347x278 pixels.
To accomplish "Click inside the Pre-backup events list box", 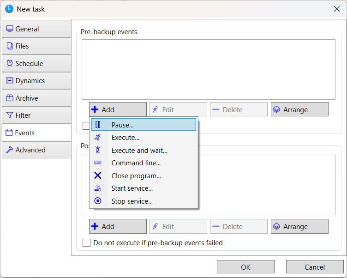I will pyautogui.click(x=208, y=69).
